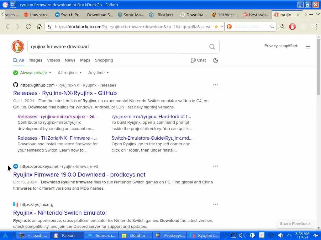
Task: Open 'Ryujinx - Nintendo Switch Emulator' result
Action: click(60, 212)
